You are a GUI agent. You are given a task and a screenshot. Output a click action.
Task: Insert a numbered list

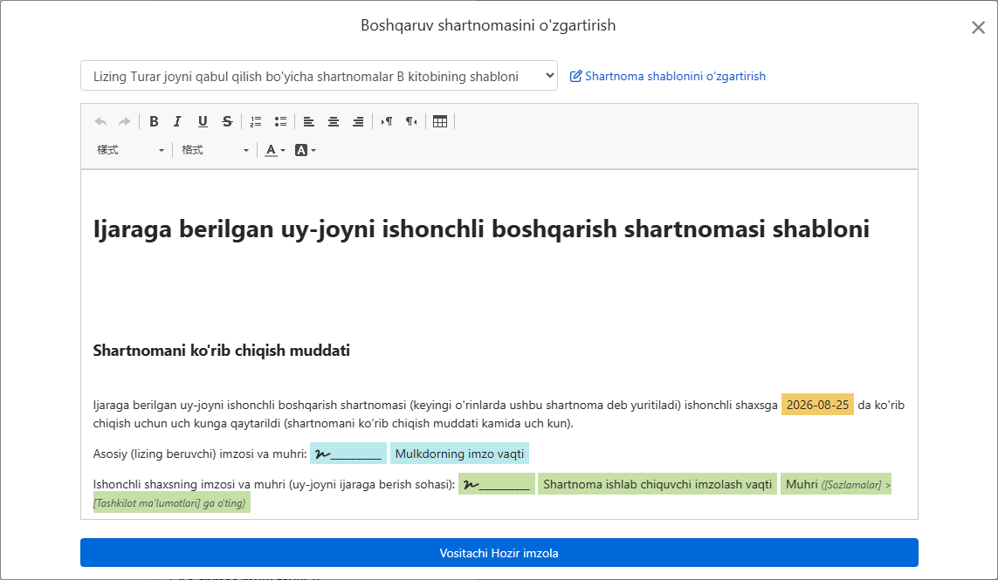click(x=256, y=121)
